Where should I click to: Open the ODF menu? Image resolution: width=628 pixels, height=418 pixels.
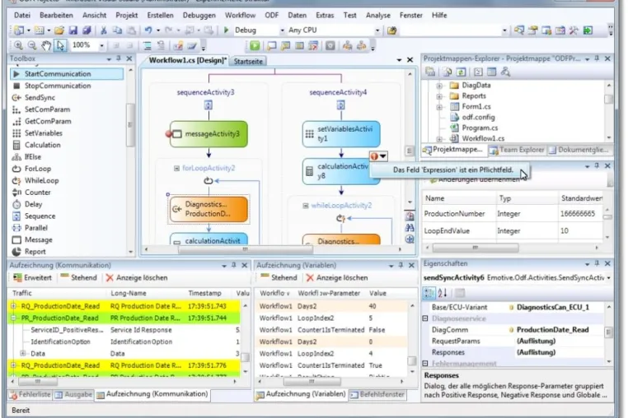[x=271, y=15]
